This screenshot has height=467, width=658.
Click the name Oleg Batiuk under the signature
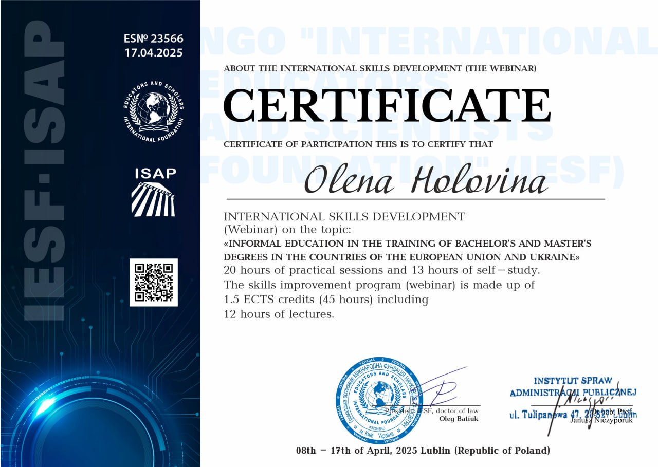pyautogui.click(x=459, y=419)
